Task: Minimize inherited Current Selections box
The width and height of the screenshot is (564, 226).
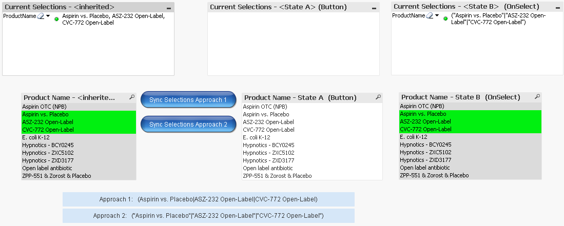Action: 169,9
